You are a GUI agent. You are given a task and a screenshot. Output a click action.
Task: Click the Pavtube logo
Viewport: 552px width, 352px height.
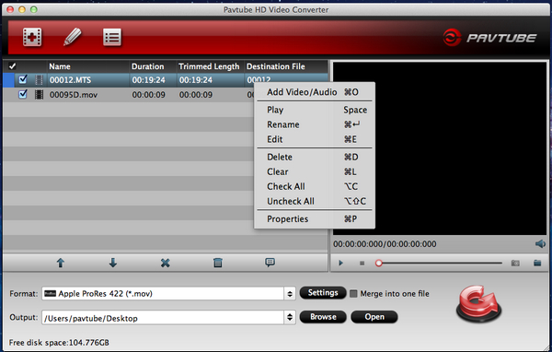pyautogui.click(x=489, y=38)
